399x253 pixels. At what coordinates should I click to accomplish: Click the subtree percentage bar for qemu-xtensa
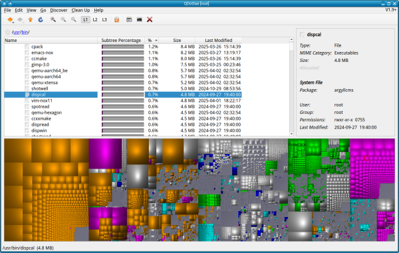tap(122, 83)
